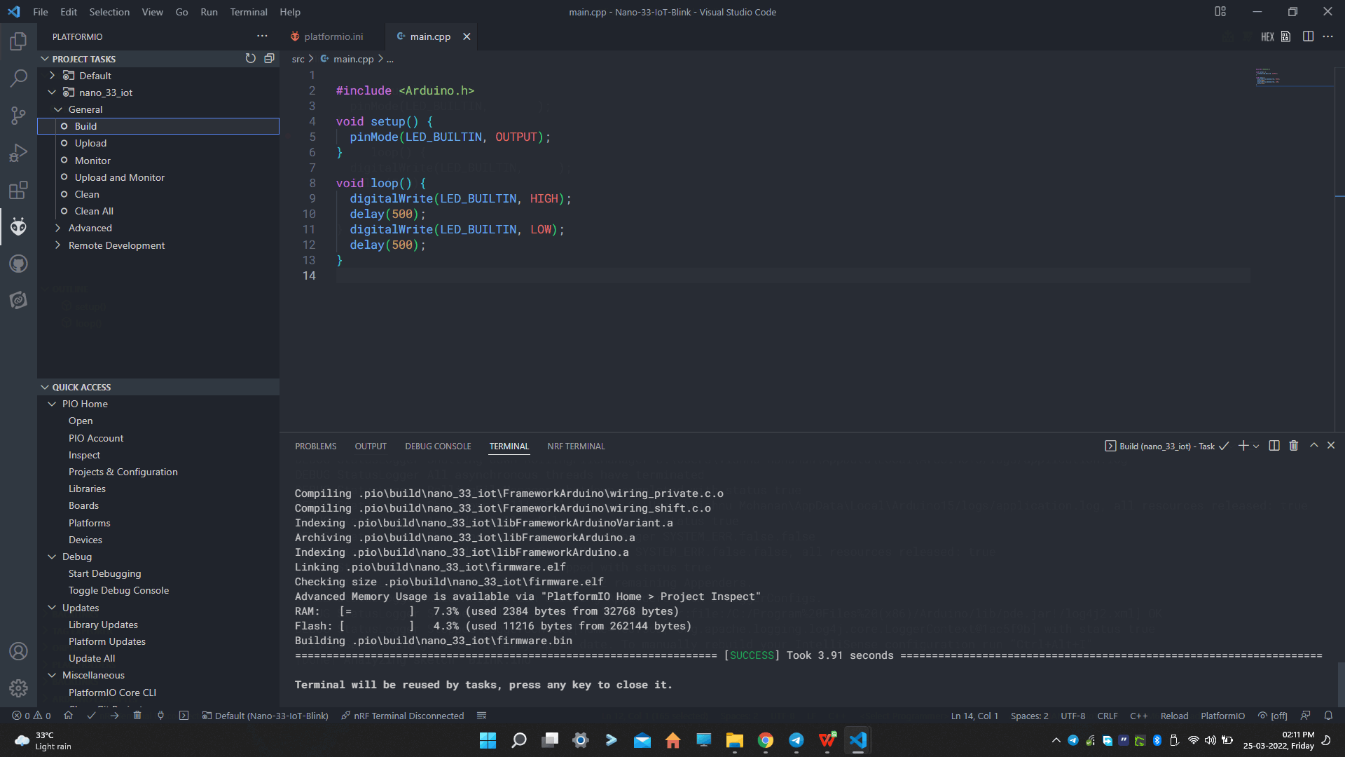Kill the active terminal with trash icon
This screenshot has height=757, width=1345.
point(1294,446)
